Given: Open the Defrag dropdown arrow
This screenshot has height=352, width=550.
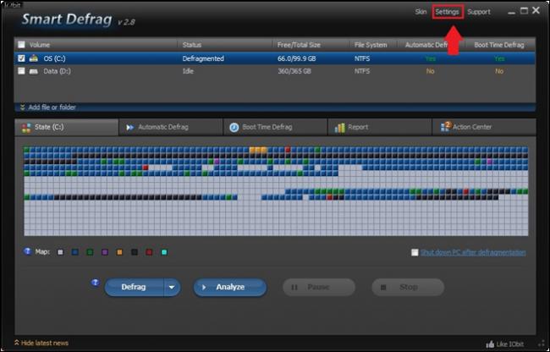Looking at the screenshot, I should point(172,287).
